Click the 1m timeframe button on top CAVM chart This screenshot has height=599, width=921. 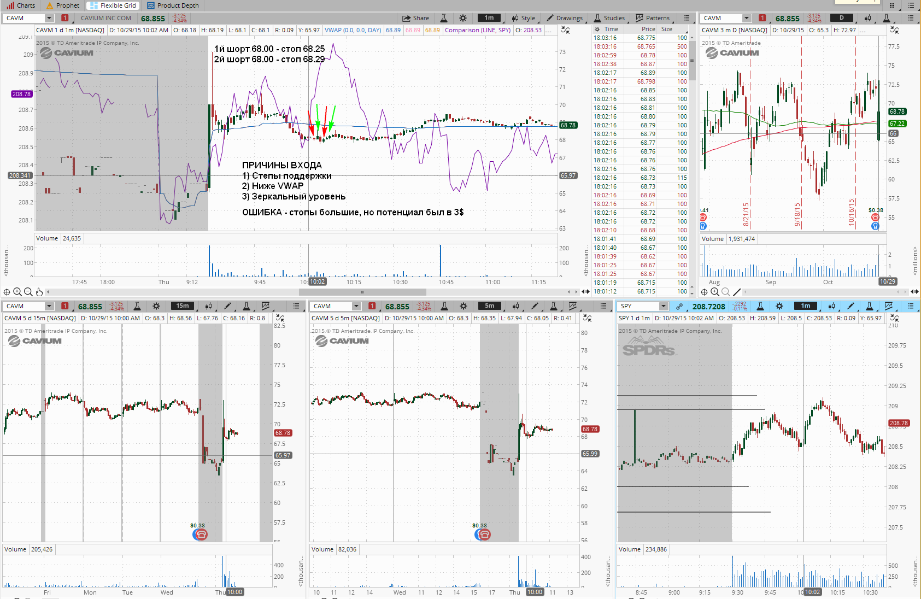coord(489,18)
